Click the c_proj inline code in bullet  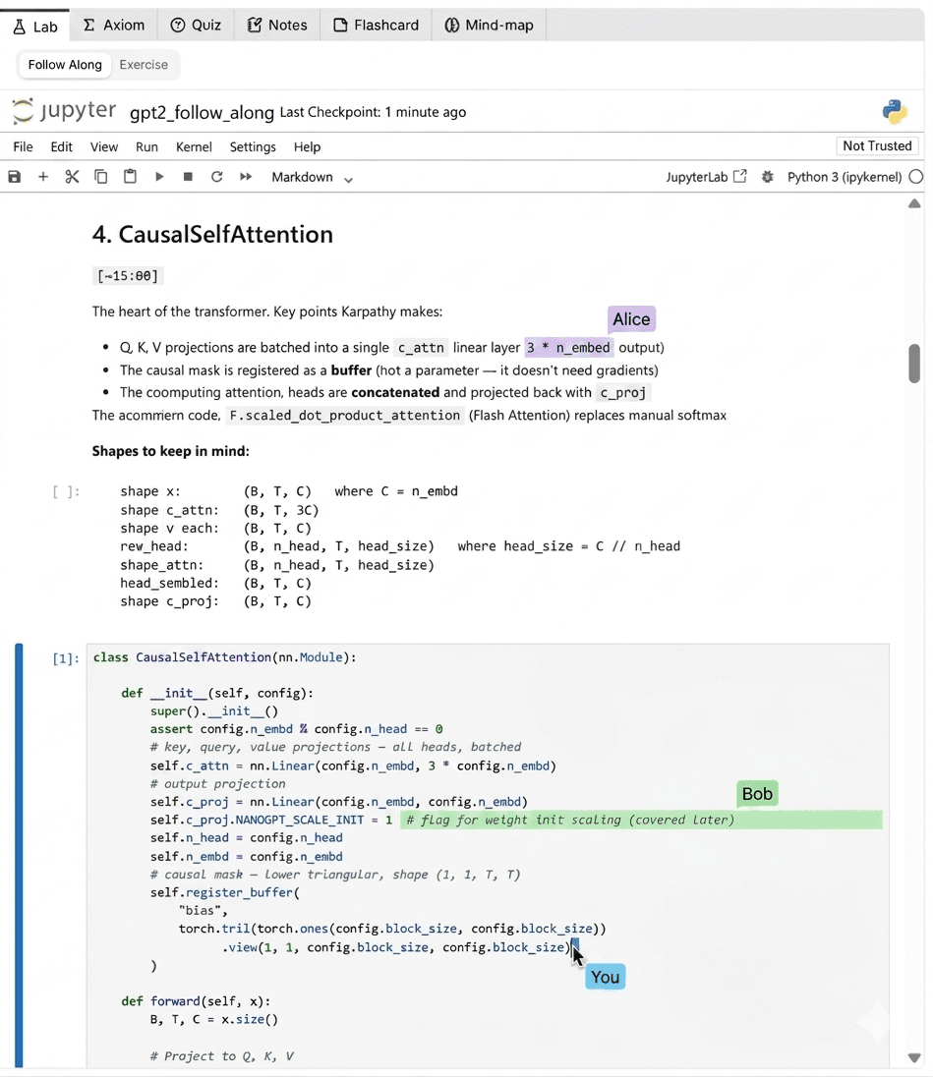coord(623,393)
